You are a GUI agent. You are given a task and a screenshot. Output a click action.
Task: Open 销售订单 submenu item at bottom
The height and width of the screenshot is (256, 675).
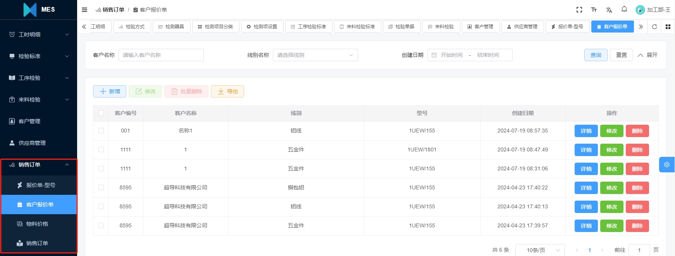[38, 243]
